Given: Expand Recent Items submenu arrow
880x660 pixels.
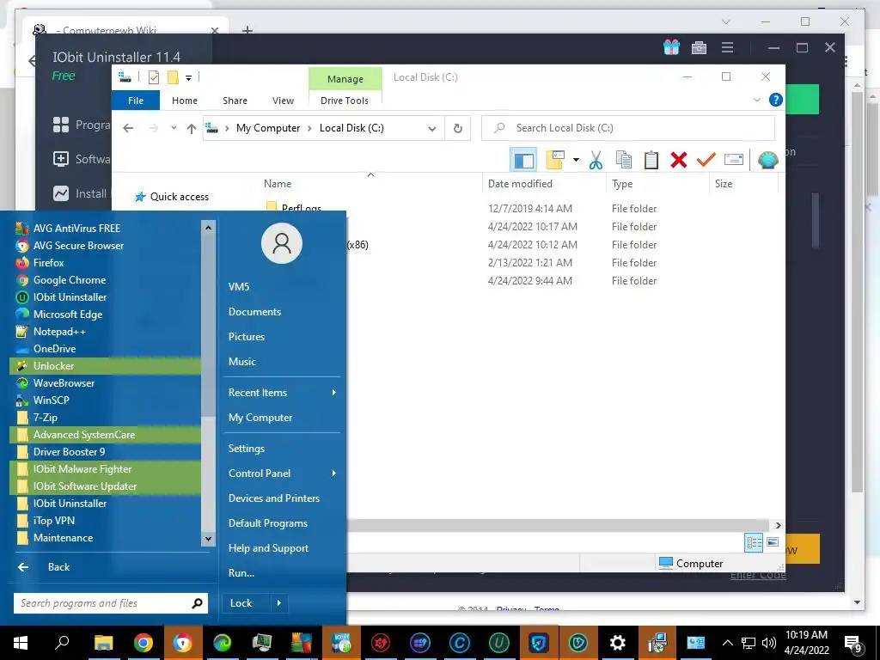Looking at the screenshot, I should (x=334, y=392).
